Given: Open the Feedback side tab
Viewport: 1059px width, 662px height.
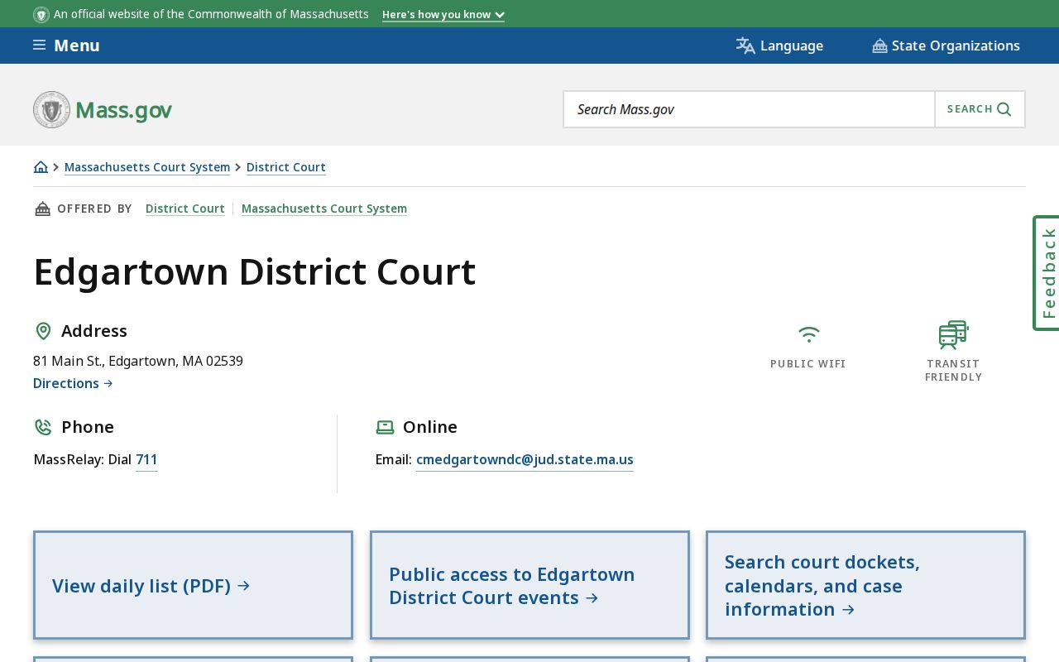Looking at the screenshot, I should tap(1047, 273).
